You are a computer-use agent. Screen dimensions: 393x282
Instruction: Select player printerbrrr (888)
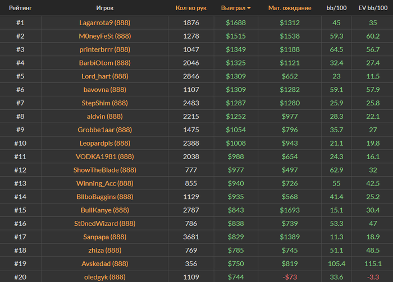point(105,49)
